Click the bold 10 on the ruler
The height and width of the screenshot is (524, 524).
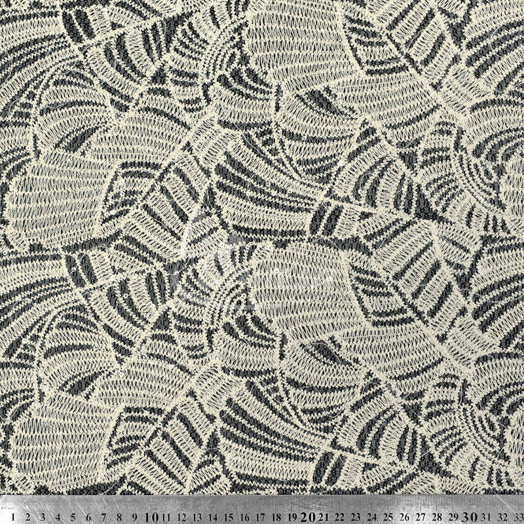[152, 516]
